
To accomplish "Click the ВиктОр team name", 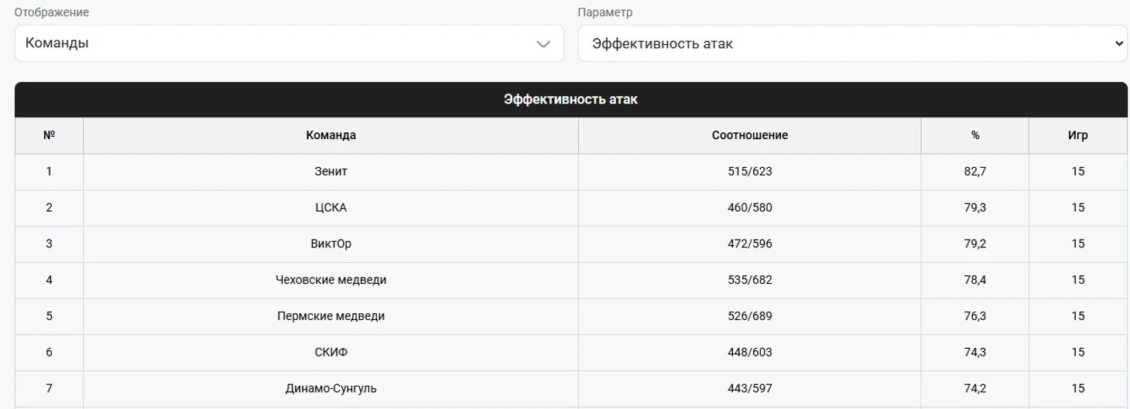I will pos(331,244).
